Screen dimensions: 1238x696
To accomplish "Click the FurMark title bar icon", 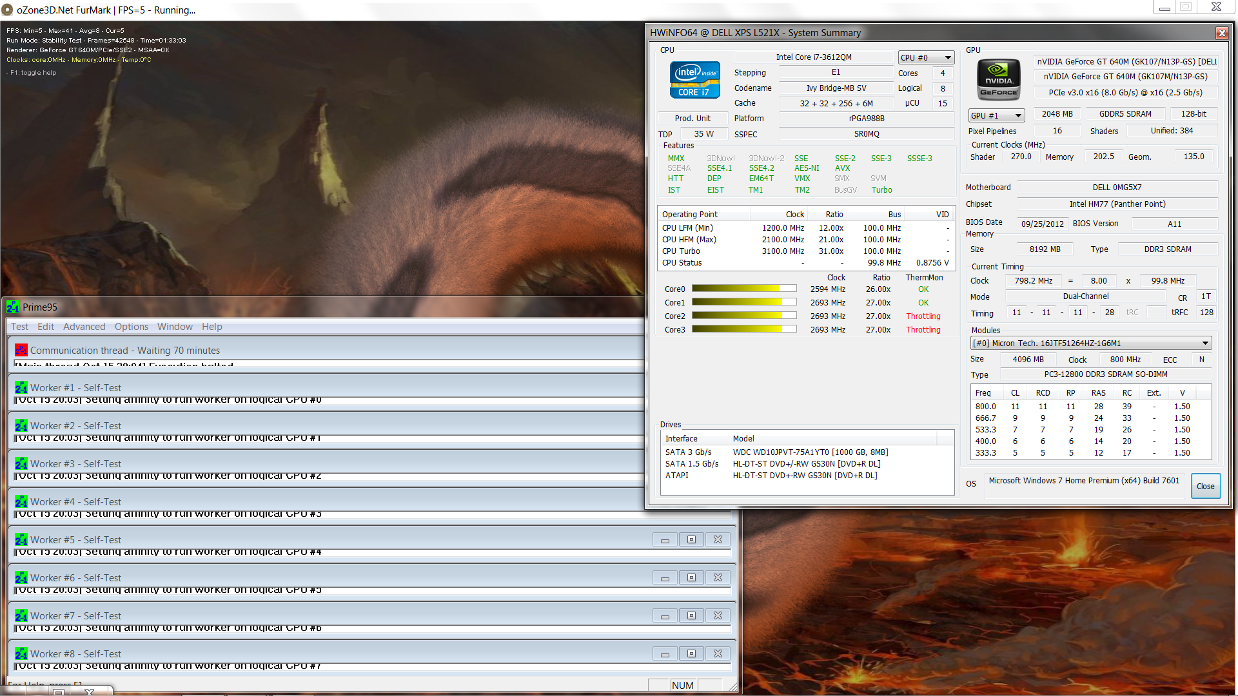I will tap(7, 10).
